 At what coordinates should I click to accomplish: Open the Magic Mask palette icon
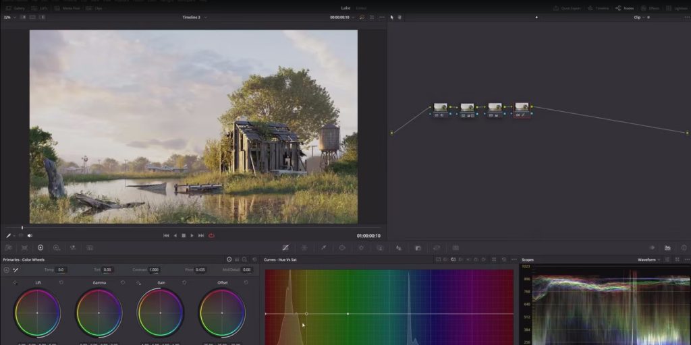tap(380, 248)
